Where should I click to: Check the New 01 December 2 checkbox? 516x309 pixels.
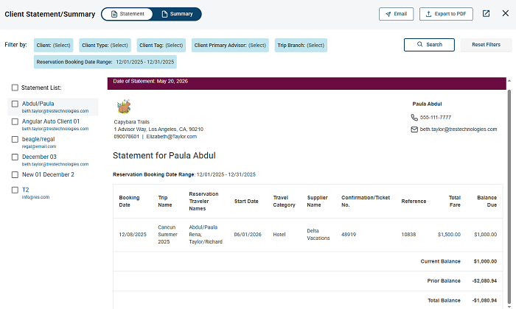pos(15,174)
